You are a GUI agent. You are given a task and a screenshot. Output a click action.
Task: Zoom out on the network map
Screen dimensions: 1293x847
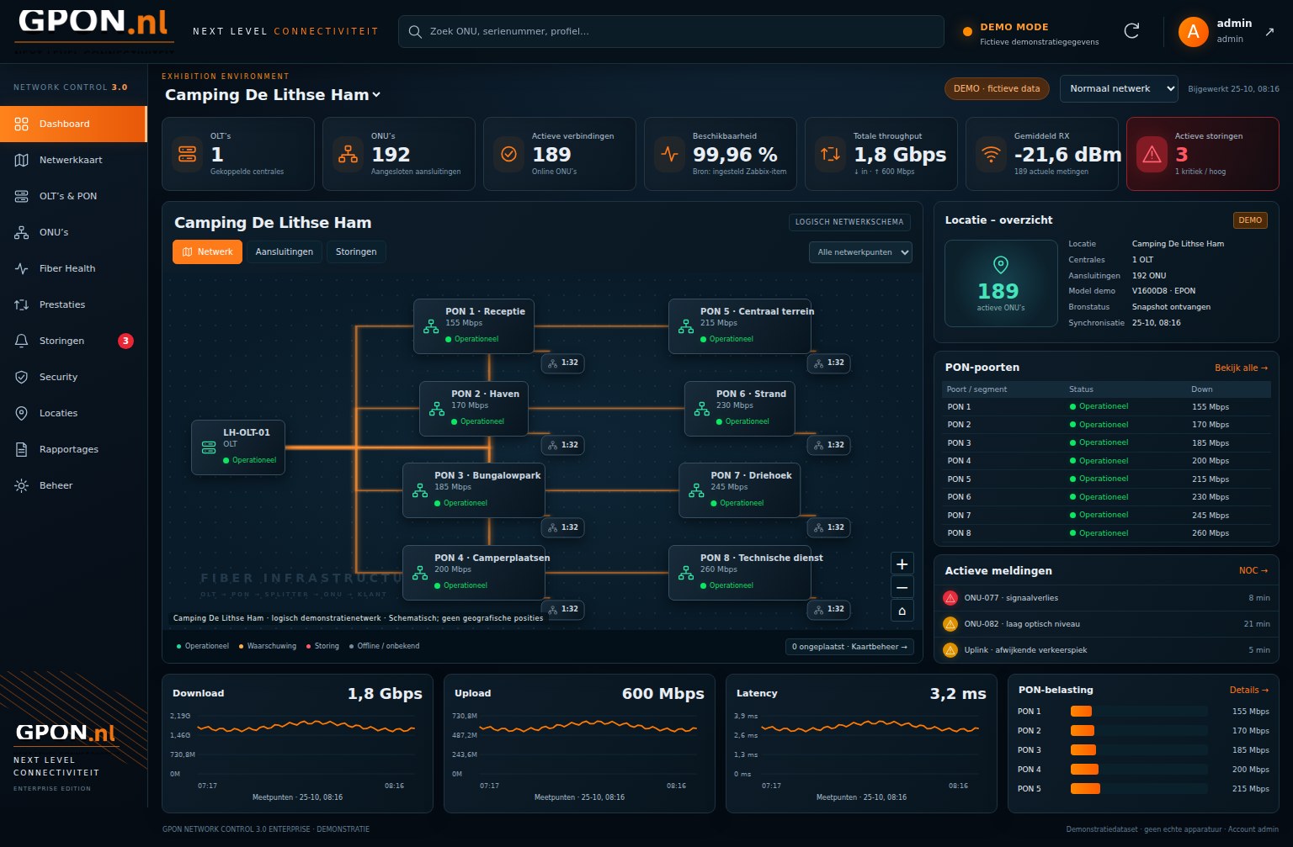click(x=902, y=587)
